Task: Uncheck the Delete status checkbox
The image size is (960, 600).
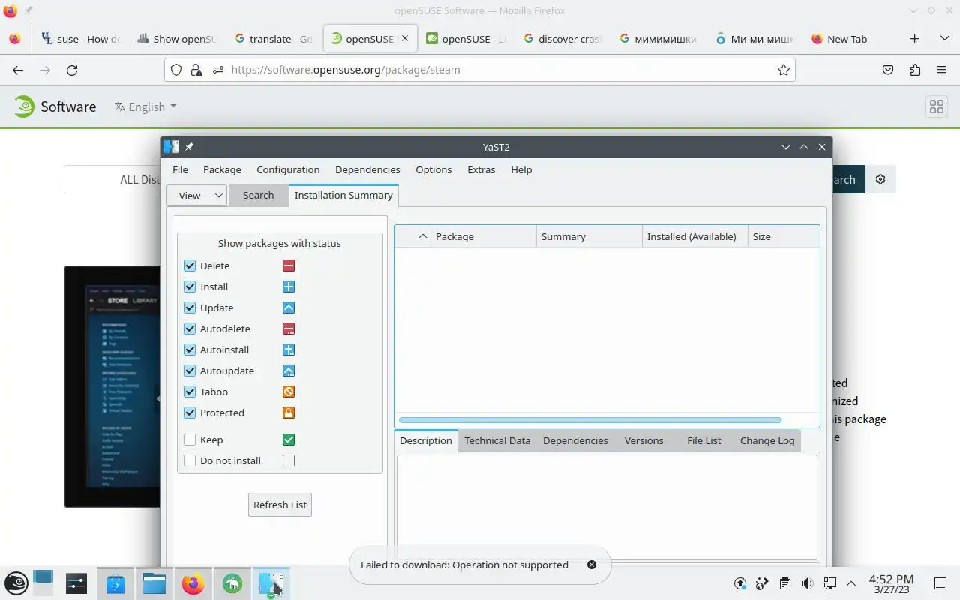Action: click(190, 265)
